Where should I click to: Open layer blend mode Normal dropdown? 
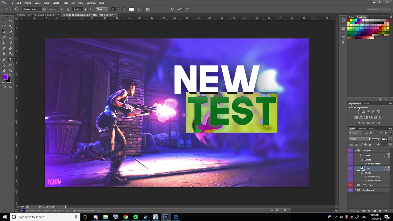[360, 139]
